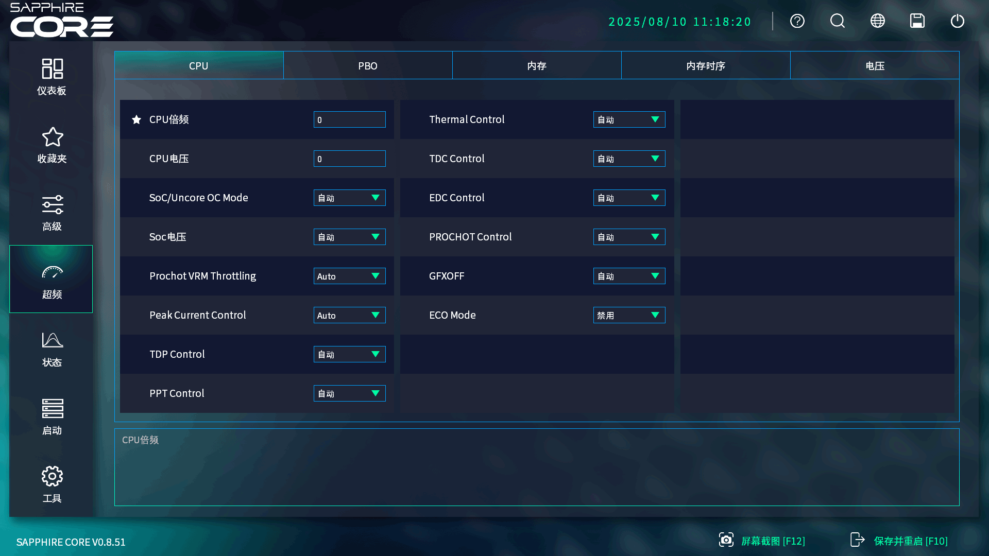Open the Soc电压 dropdown

pos(350,237)
